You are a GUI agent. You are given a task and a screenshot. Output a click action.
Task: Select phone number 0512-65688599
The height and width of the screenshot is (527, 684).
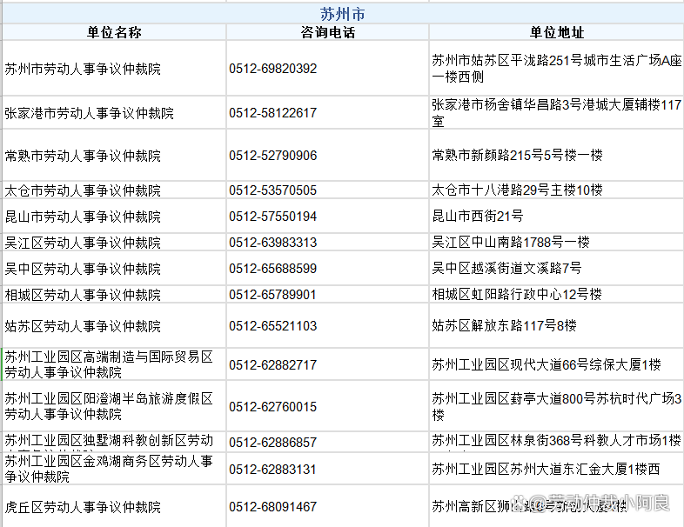(273, 269)
